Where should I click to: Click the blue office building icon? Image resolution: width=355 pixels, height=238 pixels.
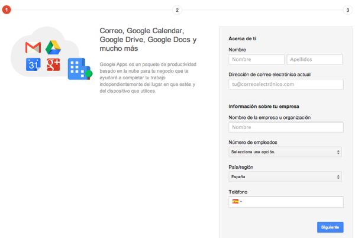tap(77, 69)
